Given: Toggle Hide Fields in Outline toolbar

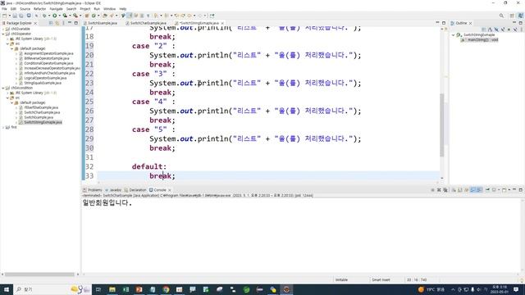Looking at the screenshot, I should (496, 29).
